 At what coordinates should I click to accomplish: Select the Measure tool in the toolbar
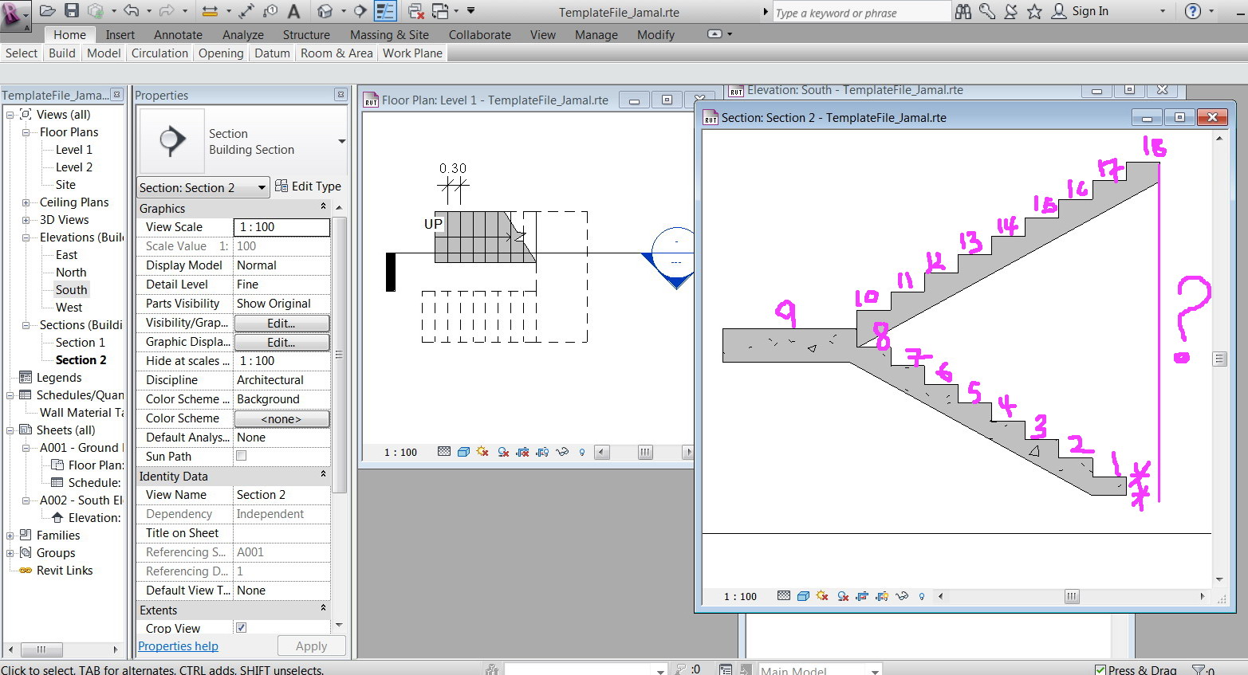click(x=211, y=10)
